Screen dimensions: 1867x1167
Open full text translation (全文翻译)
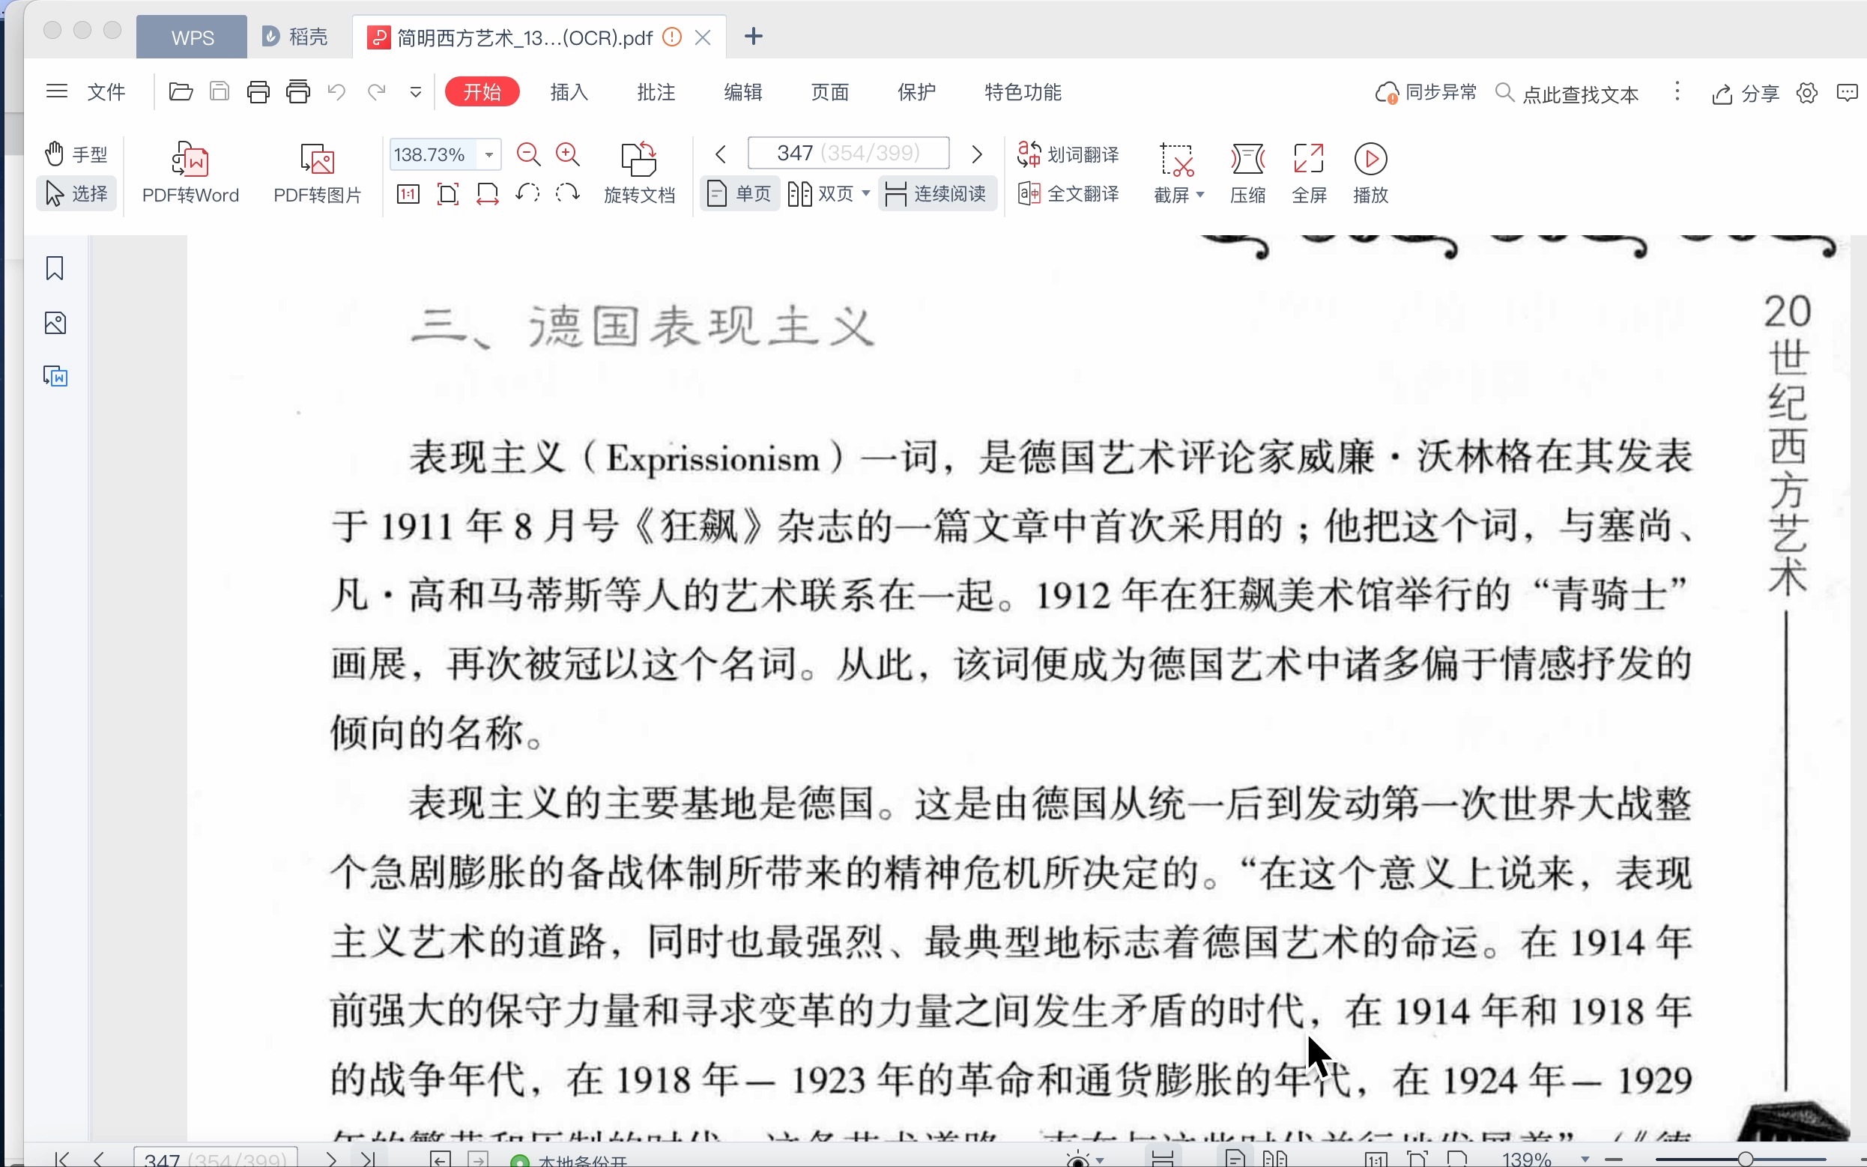coord(1068,194)
